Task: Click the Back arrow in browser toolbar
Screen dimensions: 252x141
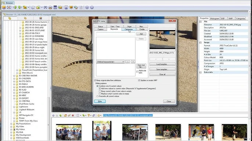Action: click(x=53, y=115)
